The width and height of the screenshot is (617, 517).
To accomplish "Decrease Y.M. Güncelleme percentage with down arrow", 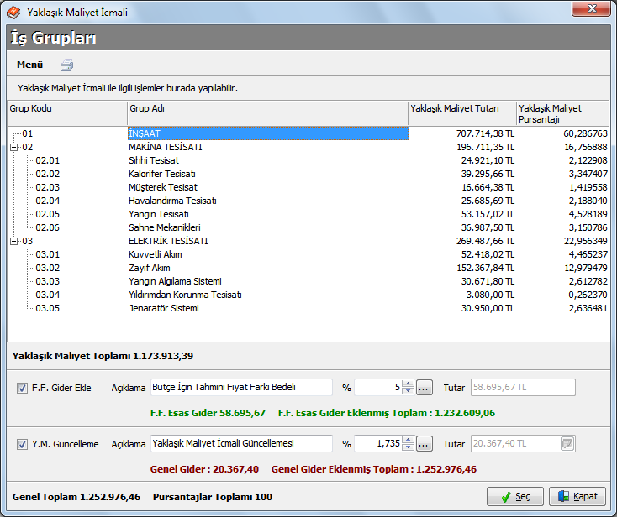I will coord(408,447).
